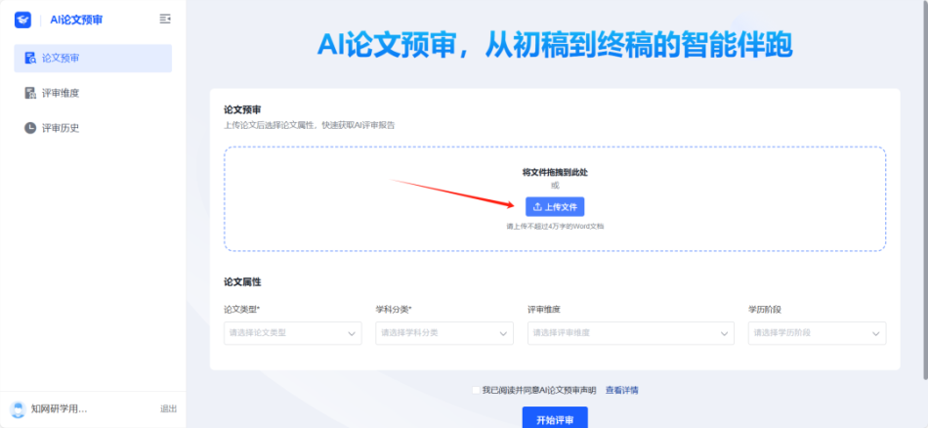Click the 评审维度 sidebar icon

(30, 94)
